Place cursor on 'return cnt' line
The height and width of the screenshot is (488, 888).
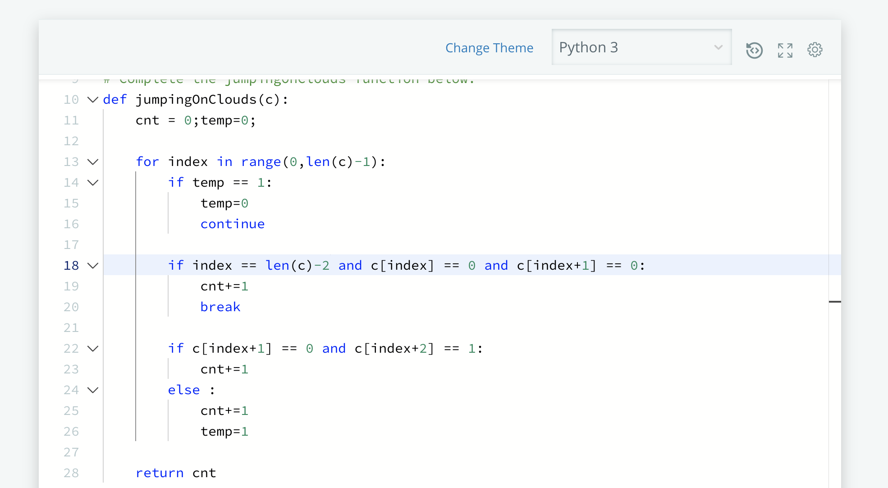click(x=176, y=473)
